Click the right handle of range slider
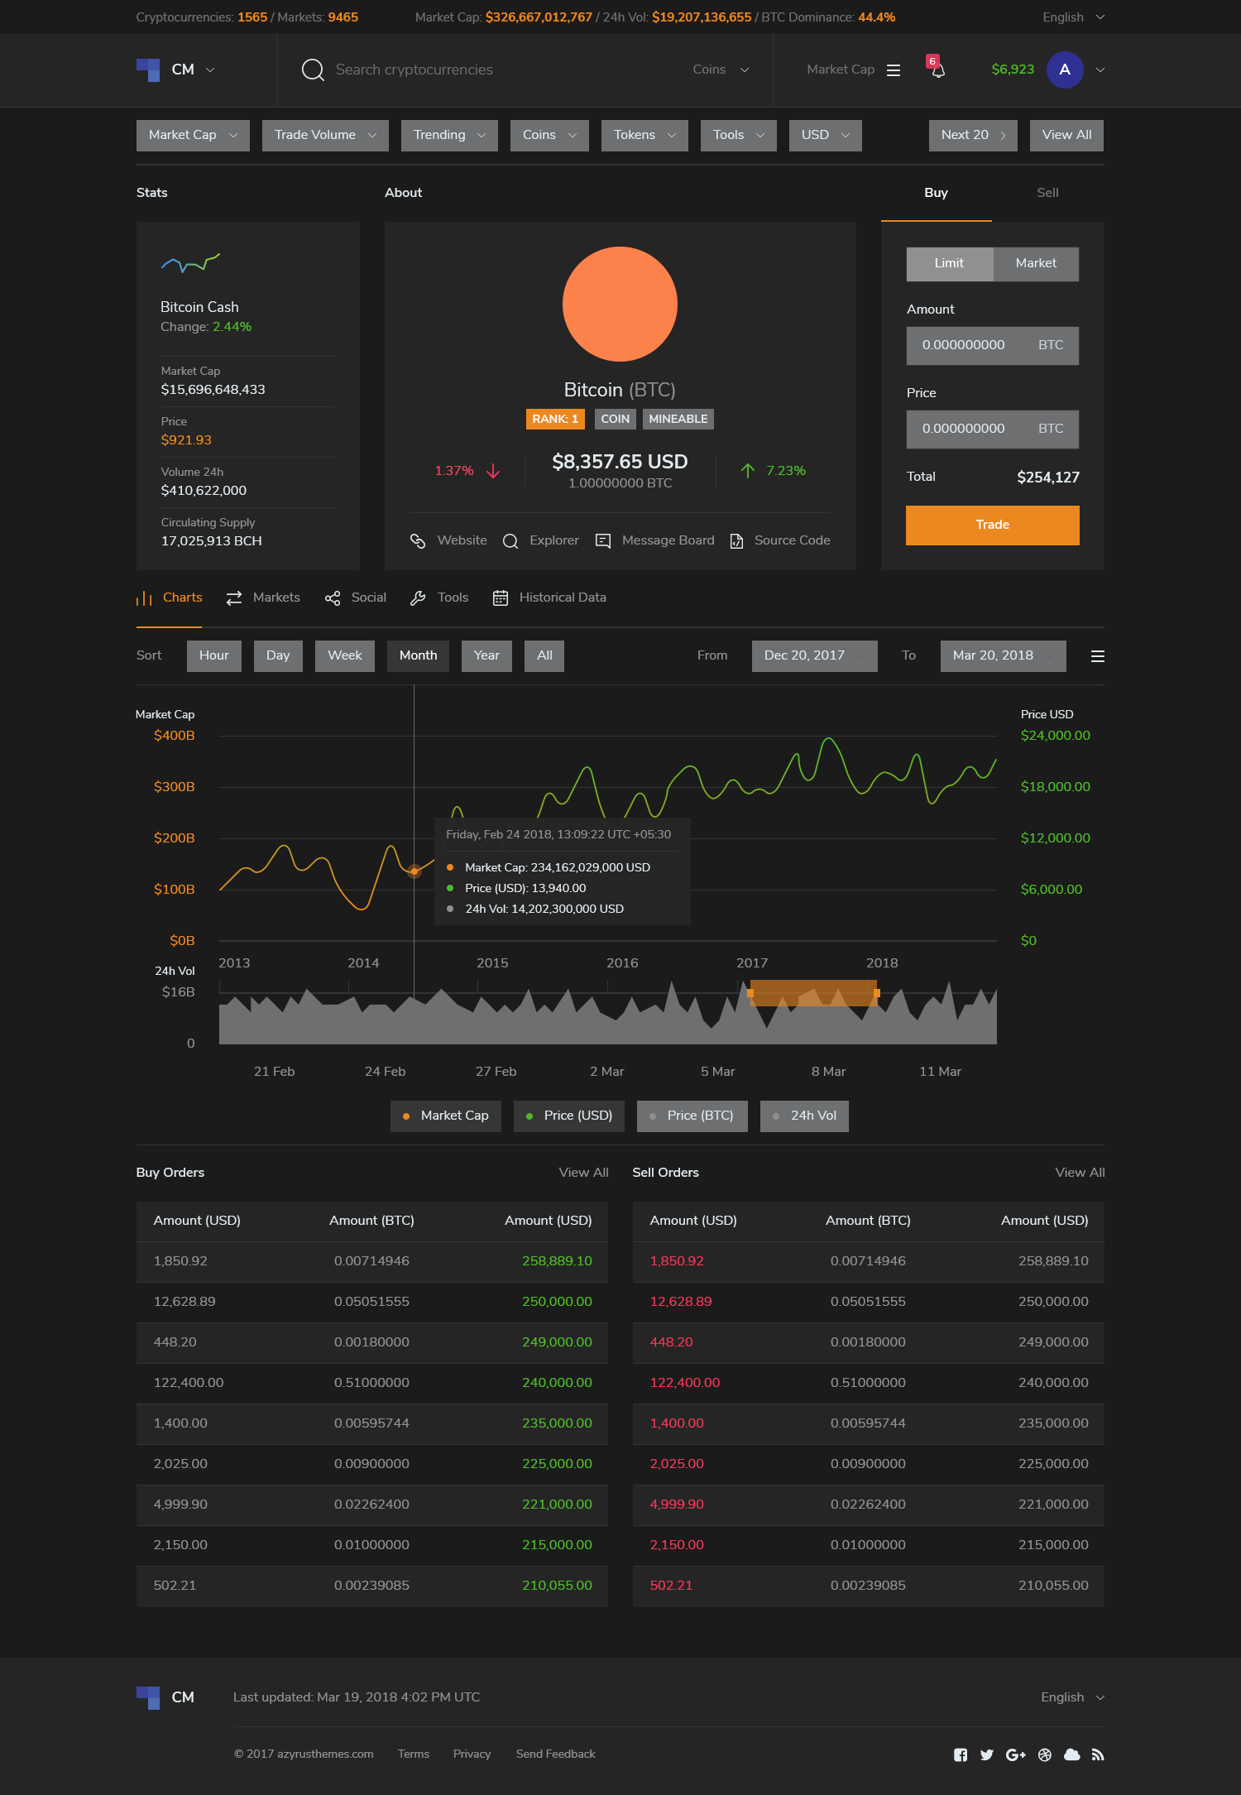This screenshot has height=1795, width=1241. click(x=877, y=993)
